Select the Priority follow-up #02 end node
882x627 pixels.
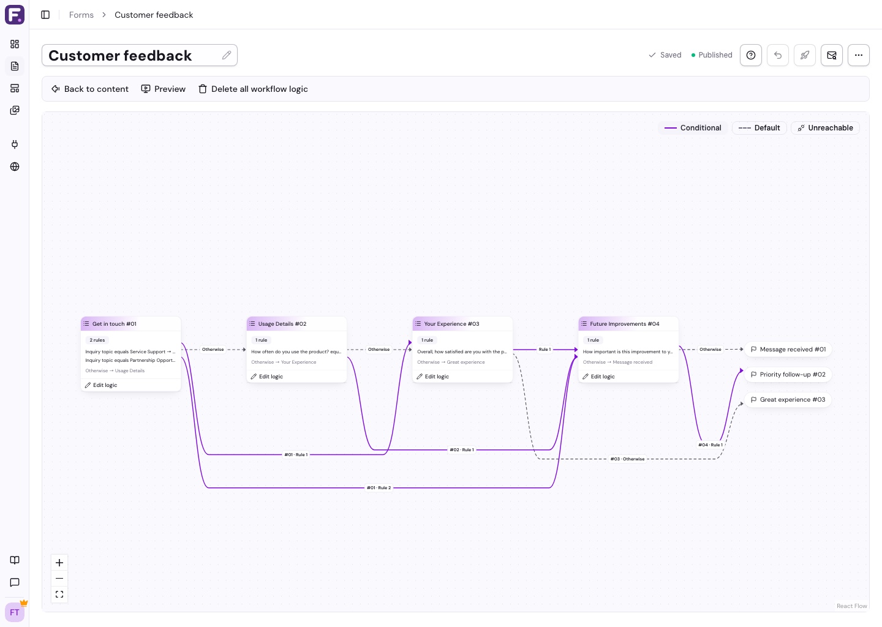pyautogui.click(x=788, y=375)
